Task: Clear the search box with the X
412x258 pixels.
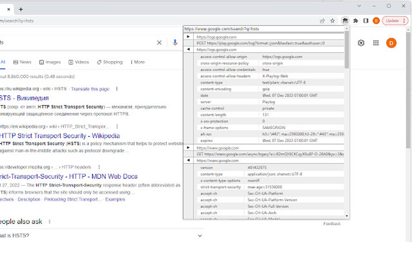Action: [159, 42]
